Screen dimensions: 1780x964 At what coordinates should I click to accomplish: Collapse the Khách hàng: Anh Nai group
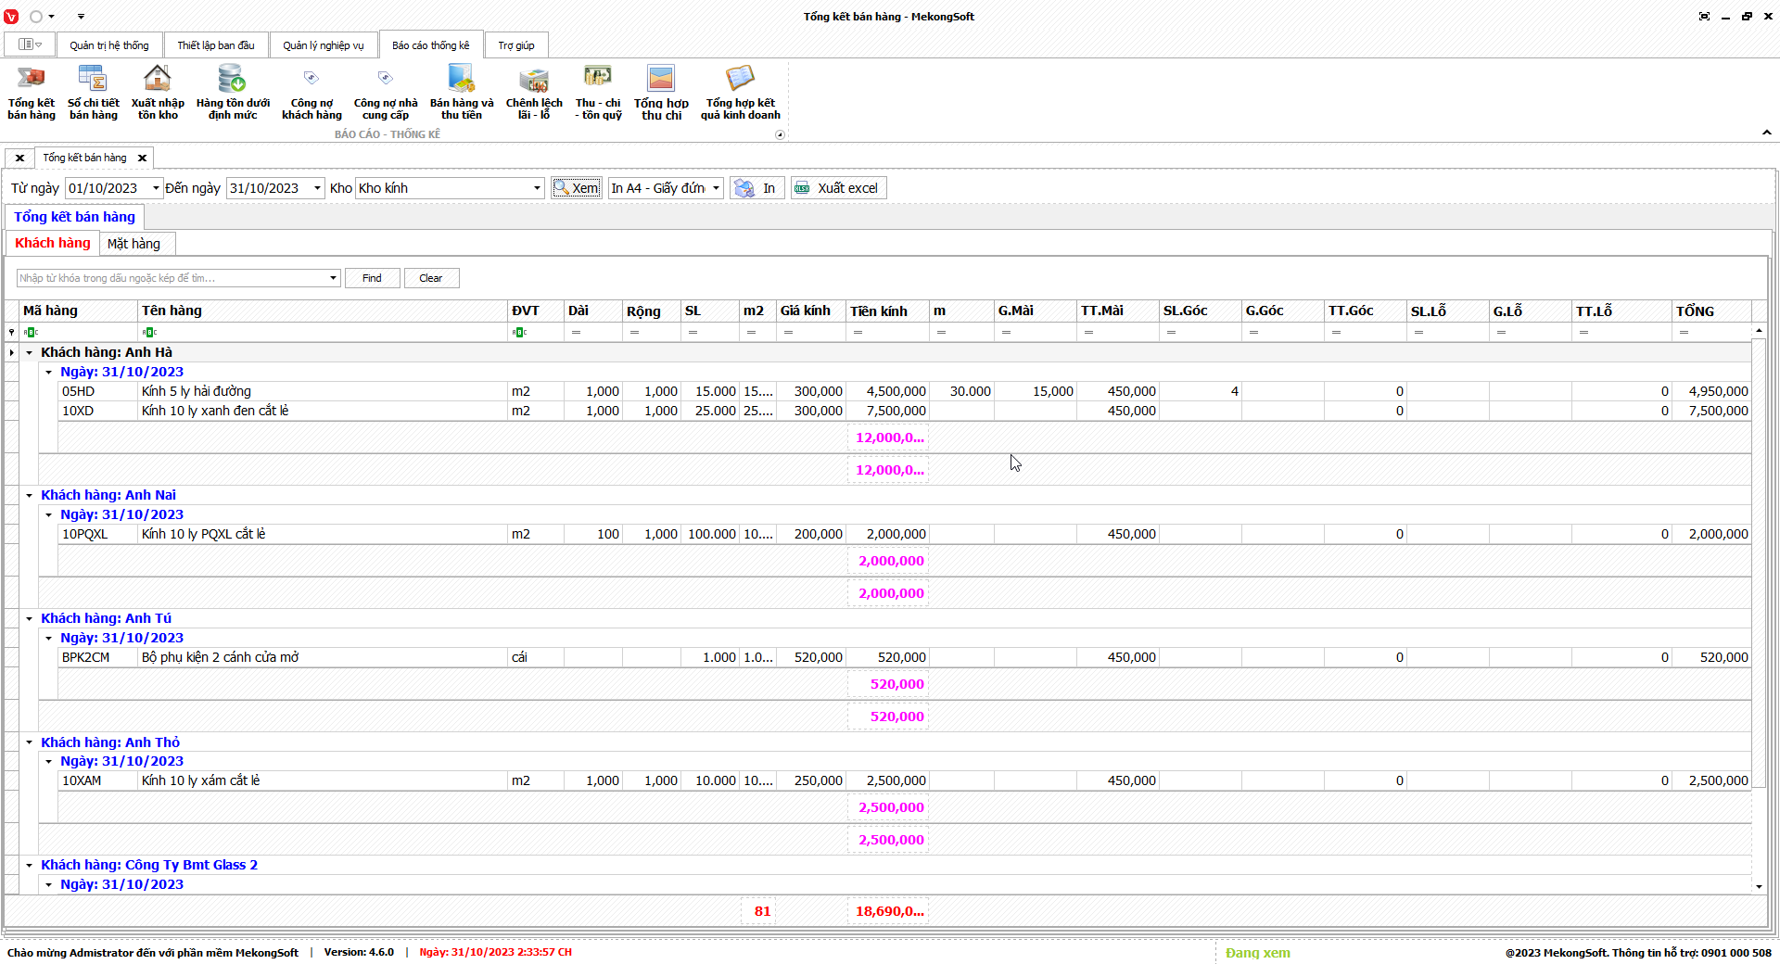tap(30, 496)
